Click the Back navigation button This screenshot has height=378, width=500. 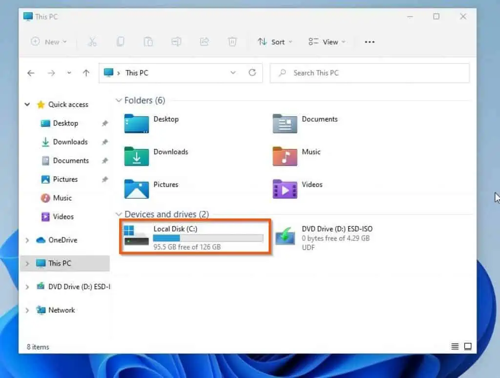point(31,72)
